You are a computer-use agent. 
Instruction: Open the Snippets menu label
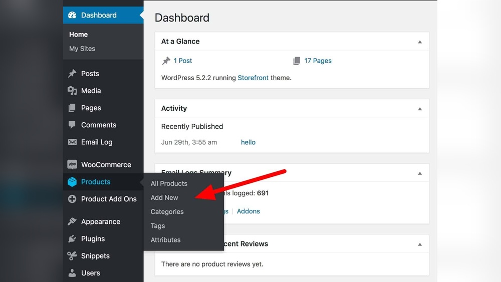coord(95,256)
